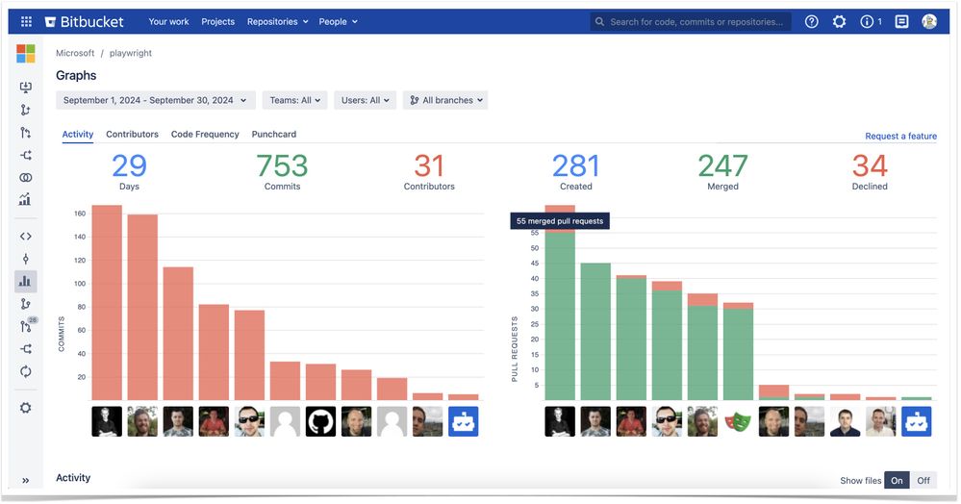This screenshot has width=961, height=504.
Task: Click the Microsoft project logo in sidebar
Action: coord(26,53)
